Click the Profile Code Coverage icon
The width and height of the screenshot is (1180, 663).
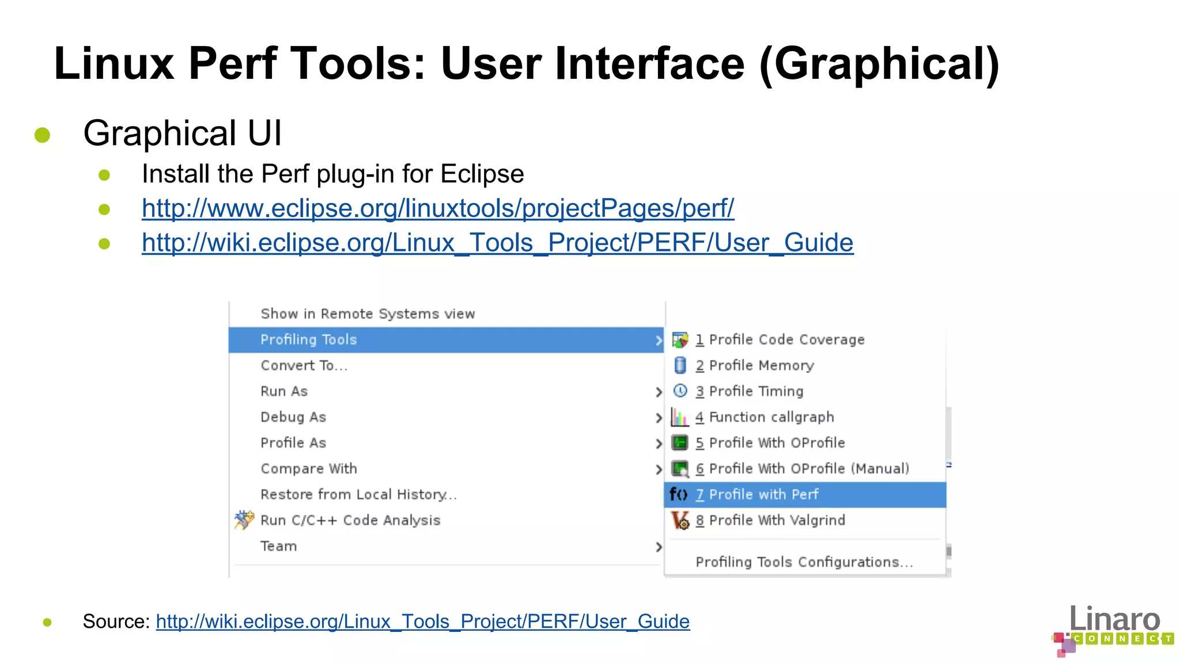click(x=680, y=340)
